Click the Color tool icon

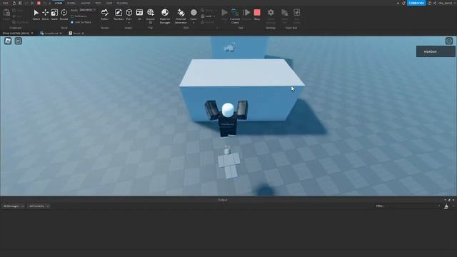[x=194, y=13]
